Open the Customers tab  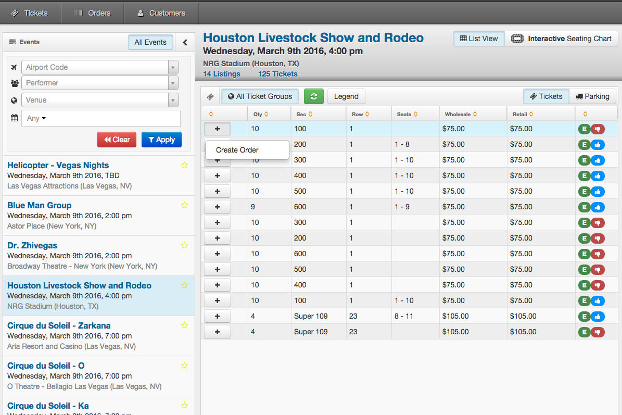[x=161, y=13]
